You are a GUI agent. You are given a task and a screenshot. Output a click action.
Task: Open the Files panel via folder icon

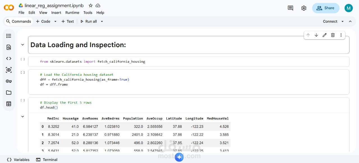pos(9,92)
